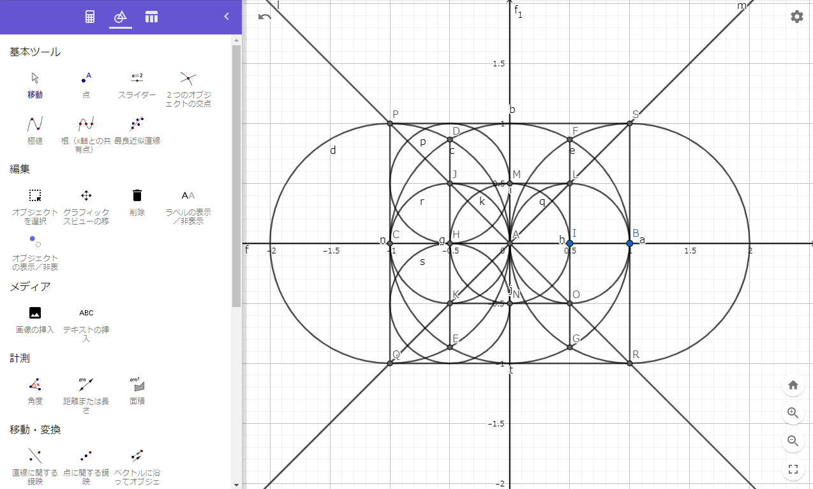Select the 最良近似直線 (Best fit line) tool
The image size is (813, 489).
tap(137, 132)
